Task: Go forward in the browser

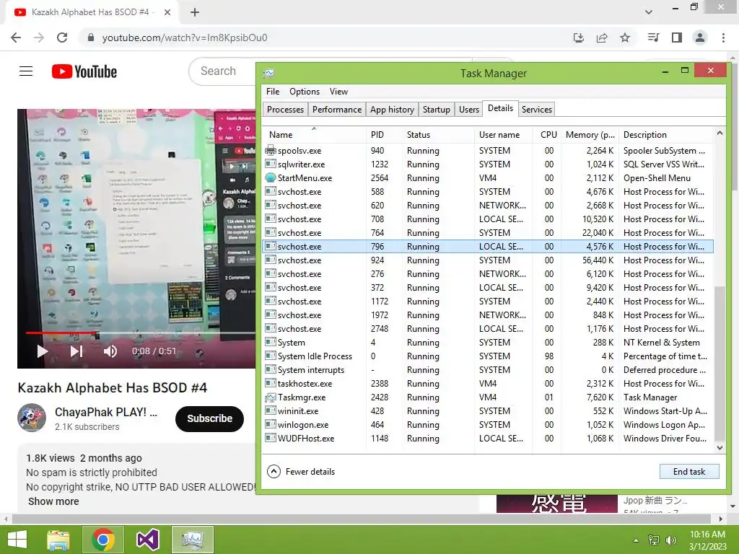Action: point(39,38)
